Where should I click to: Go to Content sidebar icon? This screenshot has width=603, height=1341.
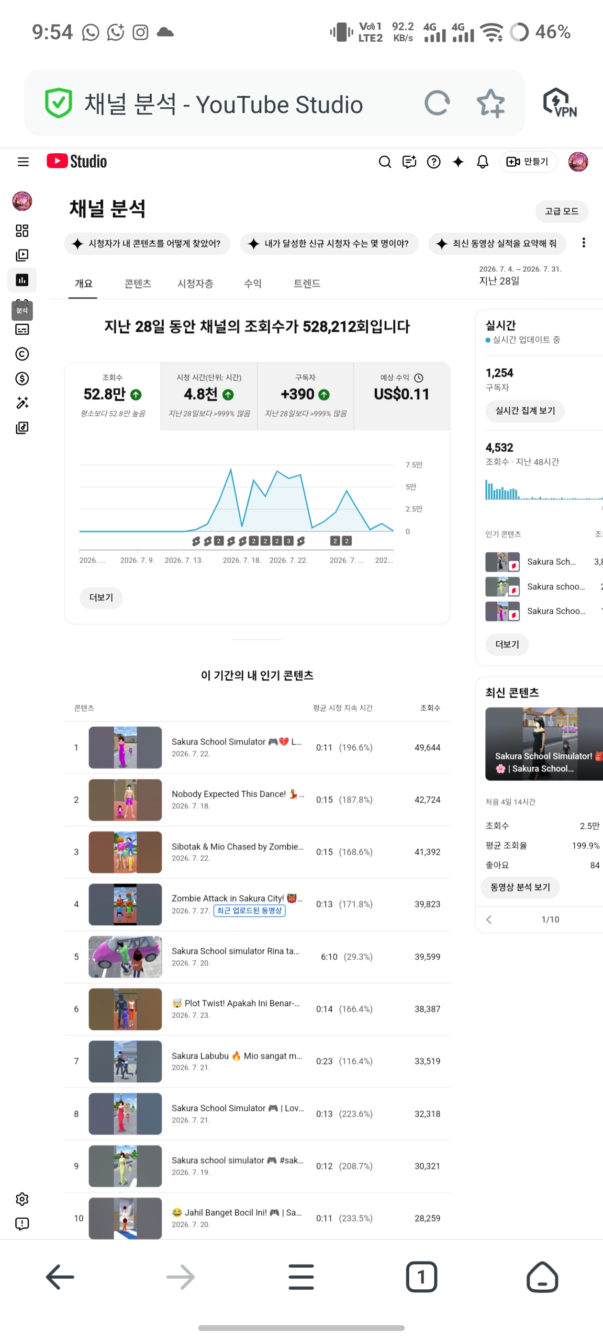point(22,256)
